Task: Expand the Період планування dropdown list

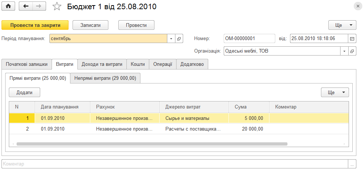Action: click(x=171, y=39)
